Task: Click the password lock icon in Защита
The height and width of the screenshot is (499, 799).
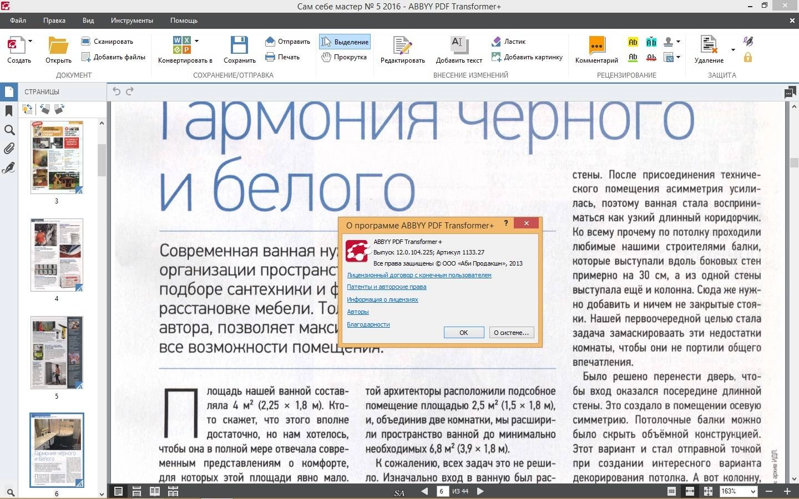Action: (x=748, y=57)
